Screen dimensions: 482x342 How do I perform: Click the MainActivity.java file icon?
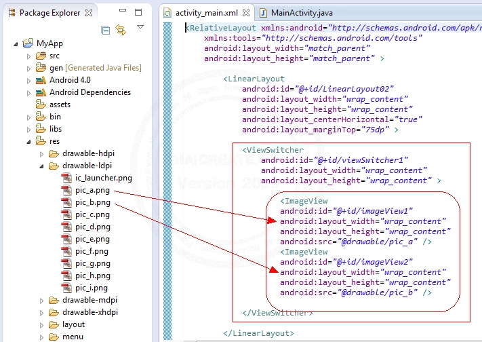pos(263,13)
